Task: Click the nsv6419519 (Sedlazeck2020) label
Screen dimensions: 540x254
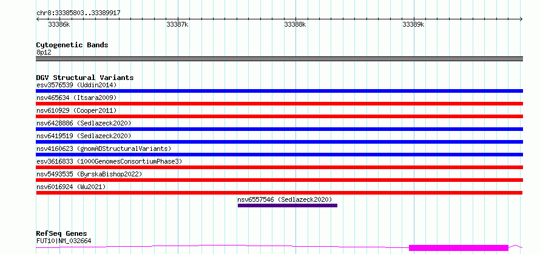Action: click(84, 136)
